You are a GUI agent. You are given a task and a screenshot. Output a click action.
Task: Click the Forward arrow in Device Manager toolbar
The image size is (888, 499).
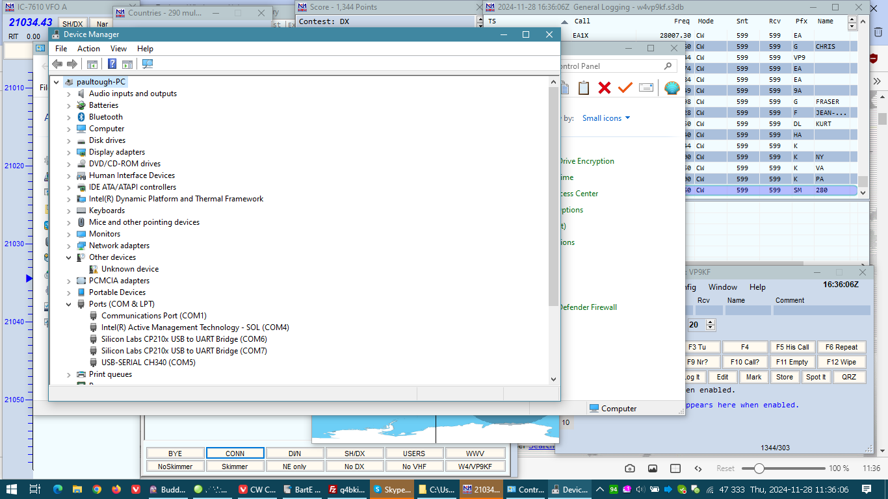(x=72, y=64)
